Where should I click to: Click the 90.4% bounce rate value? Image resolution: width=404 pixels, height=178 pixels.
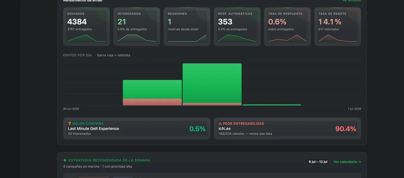[x=346, y=129]
